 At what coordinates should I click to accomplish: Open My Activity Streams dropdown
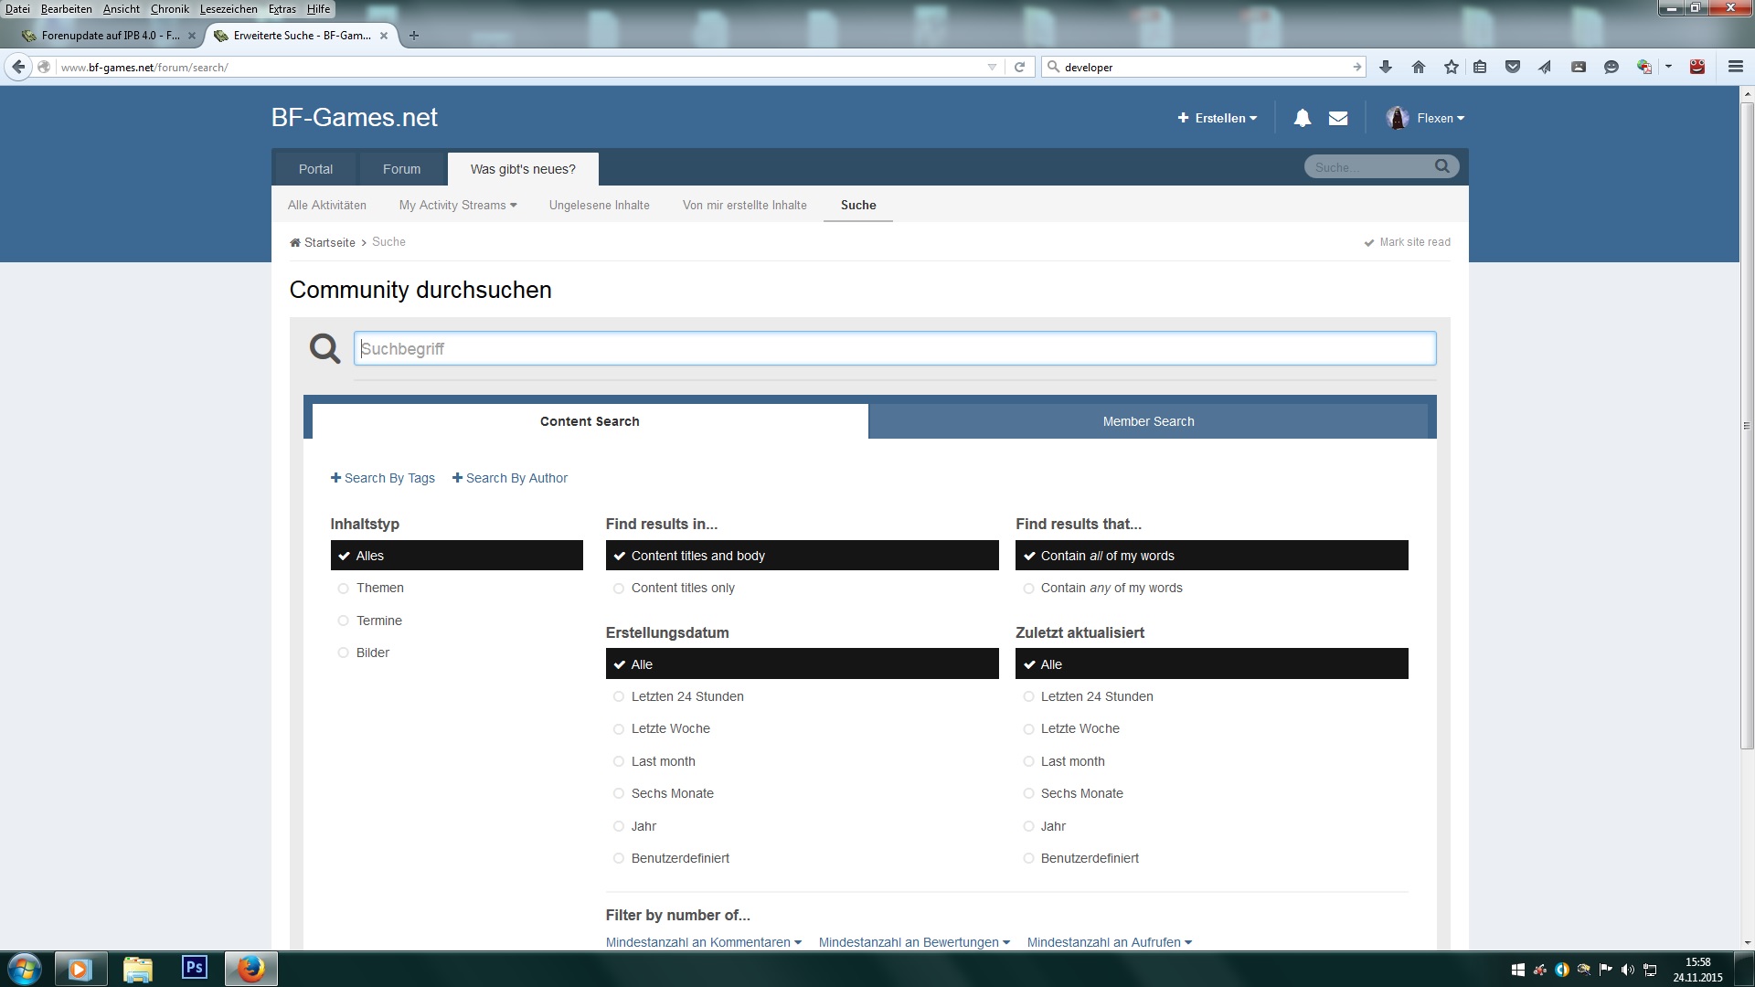[x=457, y=205]
